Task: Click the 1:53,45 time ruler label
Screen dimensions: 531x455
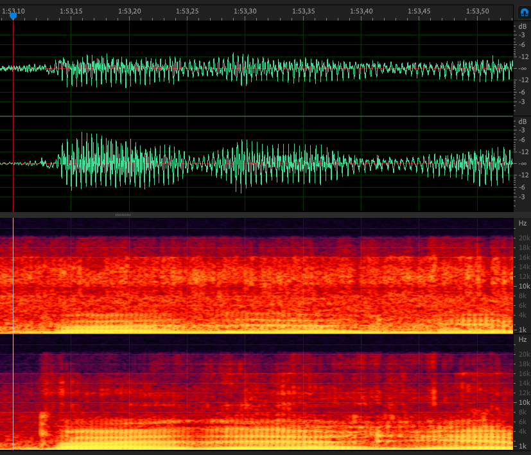Action: (419, 11)
